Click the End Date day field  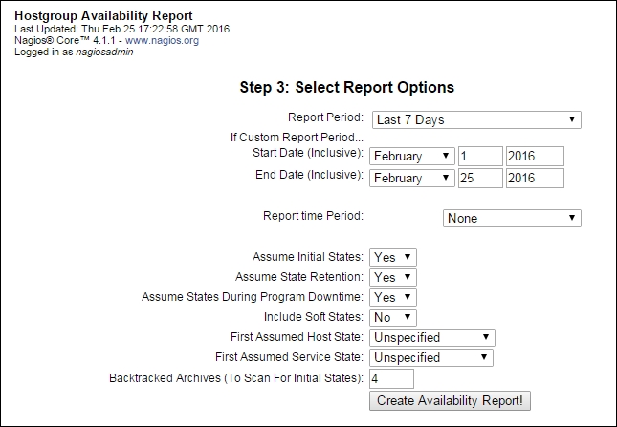point(480,179)
